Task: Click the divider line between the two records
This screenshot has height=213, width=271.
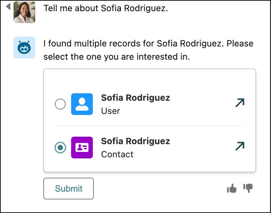Action: pos(149,126)
